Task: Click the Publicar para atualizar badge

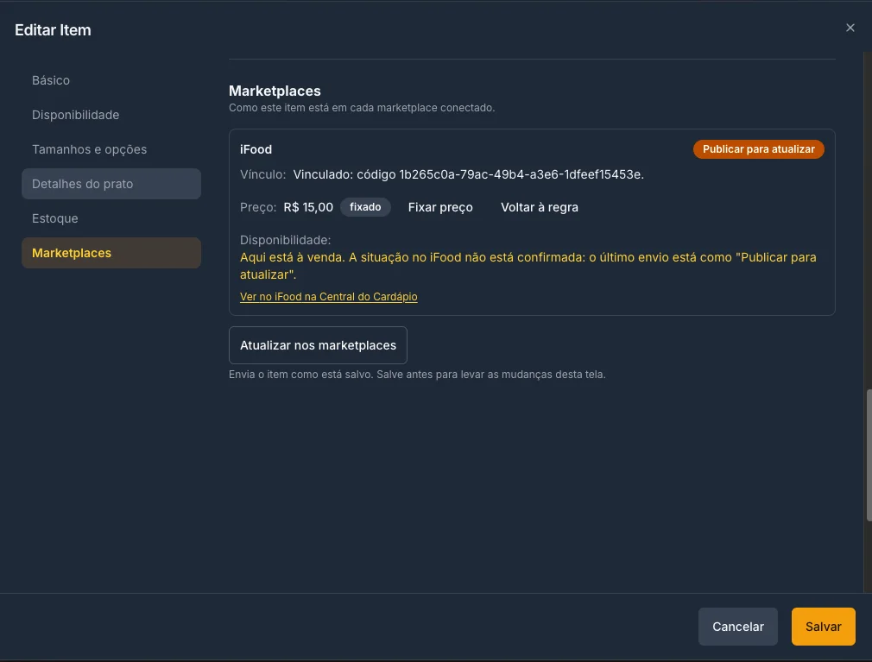Action: coord(759,149)
